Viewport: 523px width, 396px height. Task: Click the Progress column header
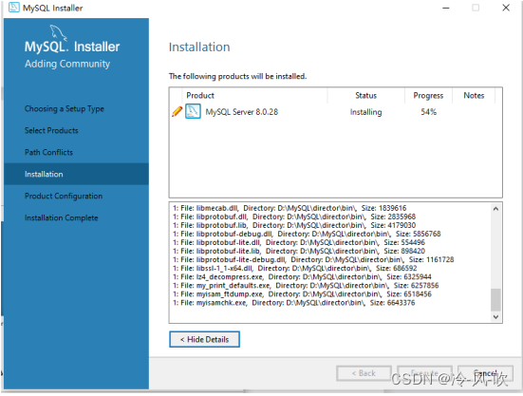coord(428,95)
